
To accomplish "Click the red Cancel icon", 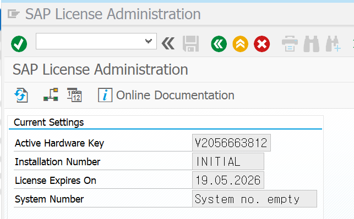I will coord(262,44).
